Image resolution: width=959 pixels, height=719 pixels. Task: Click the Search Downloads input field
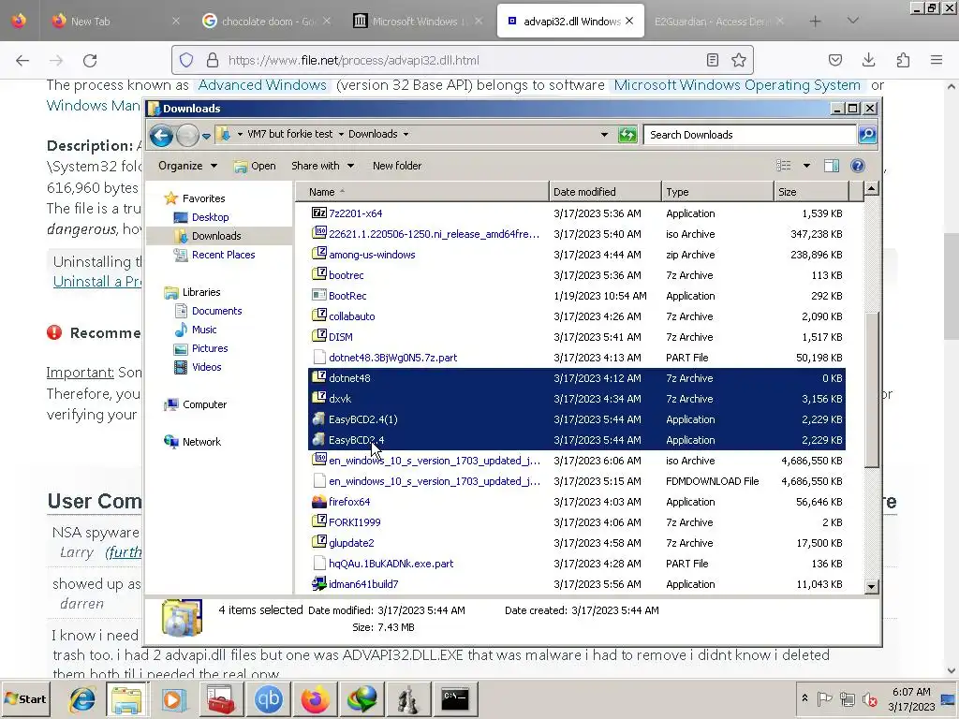click(x=749, y=135)
